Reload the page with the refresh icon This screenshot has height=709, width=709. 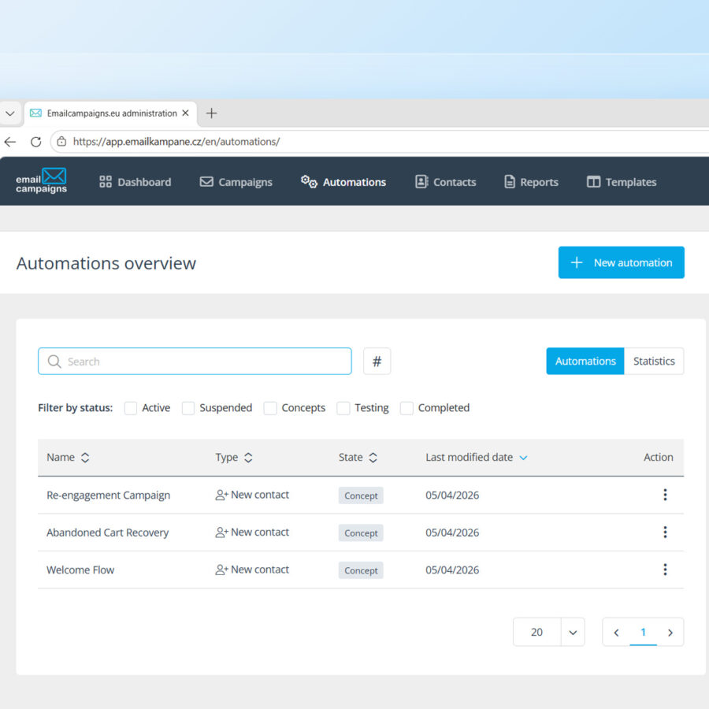click(36, 142)
